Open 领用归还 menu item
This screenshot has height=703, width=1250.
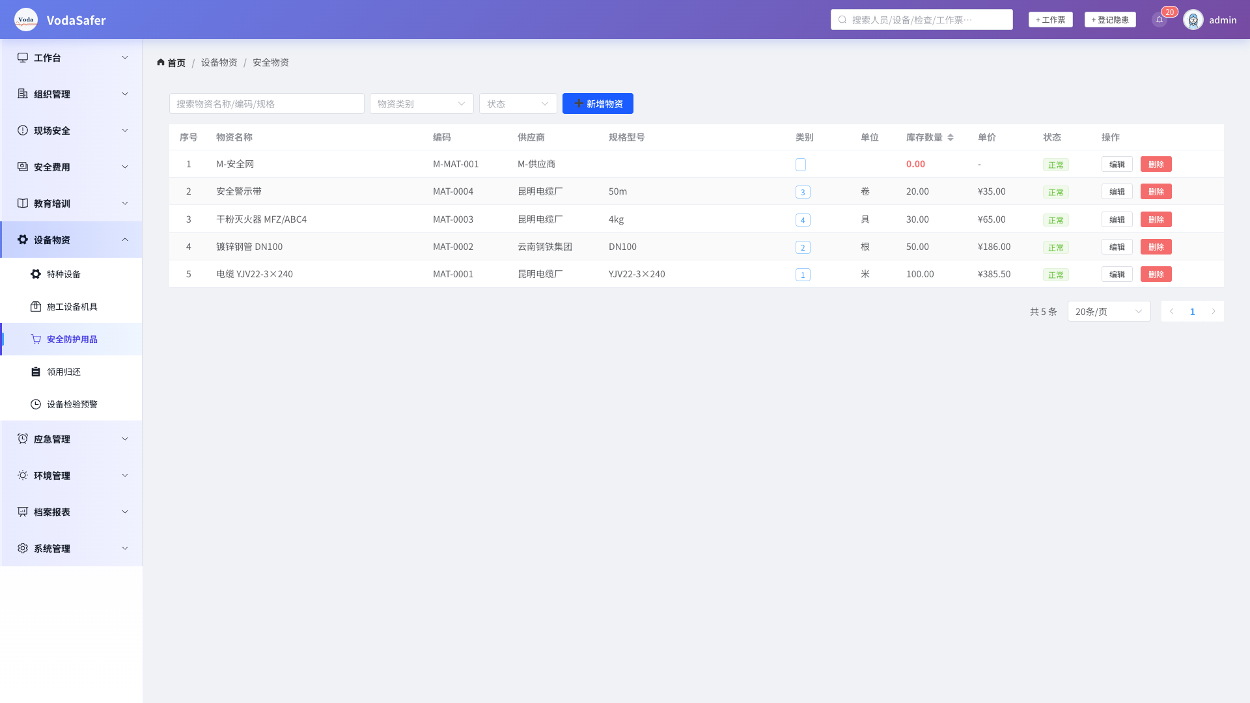[71, 372]
